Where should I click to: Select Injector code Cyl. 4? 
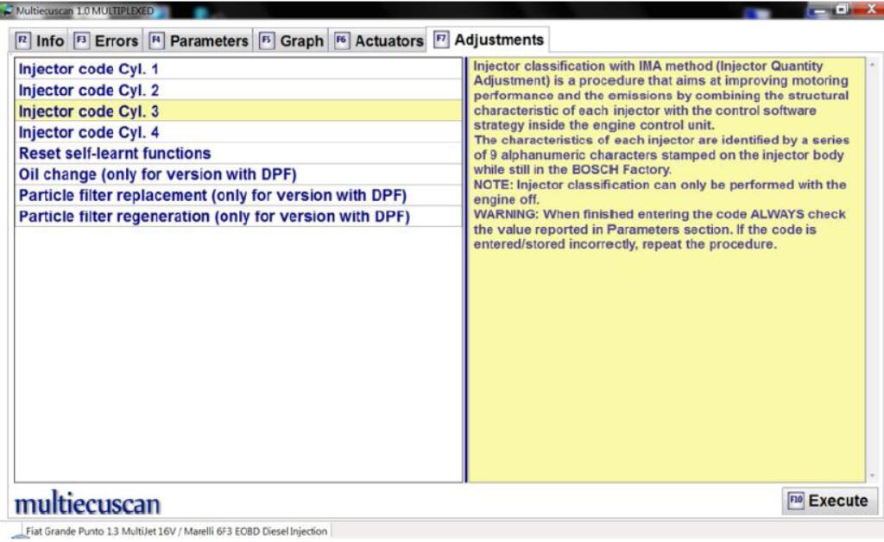(238, 132)
